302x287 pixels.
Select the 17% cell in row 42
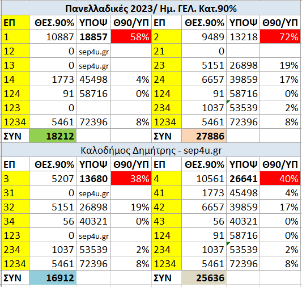pos(280,207)
